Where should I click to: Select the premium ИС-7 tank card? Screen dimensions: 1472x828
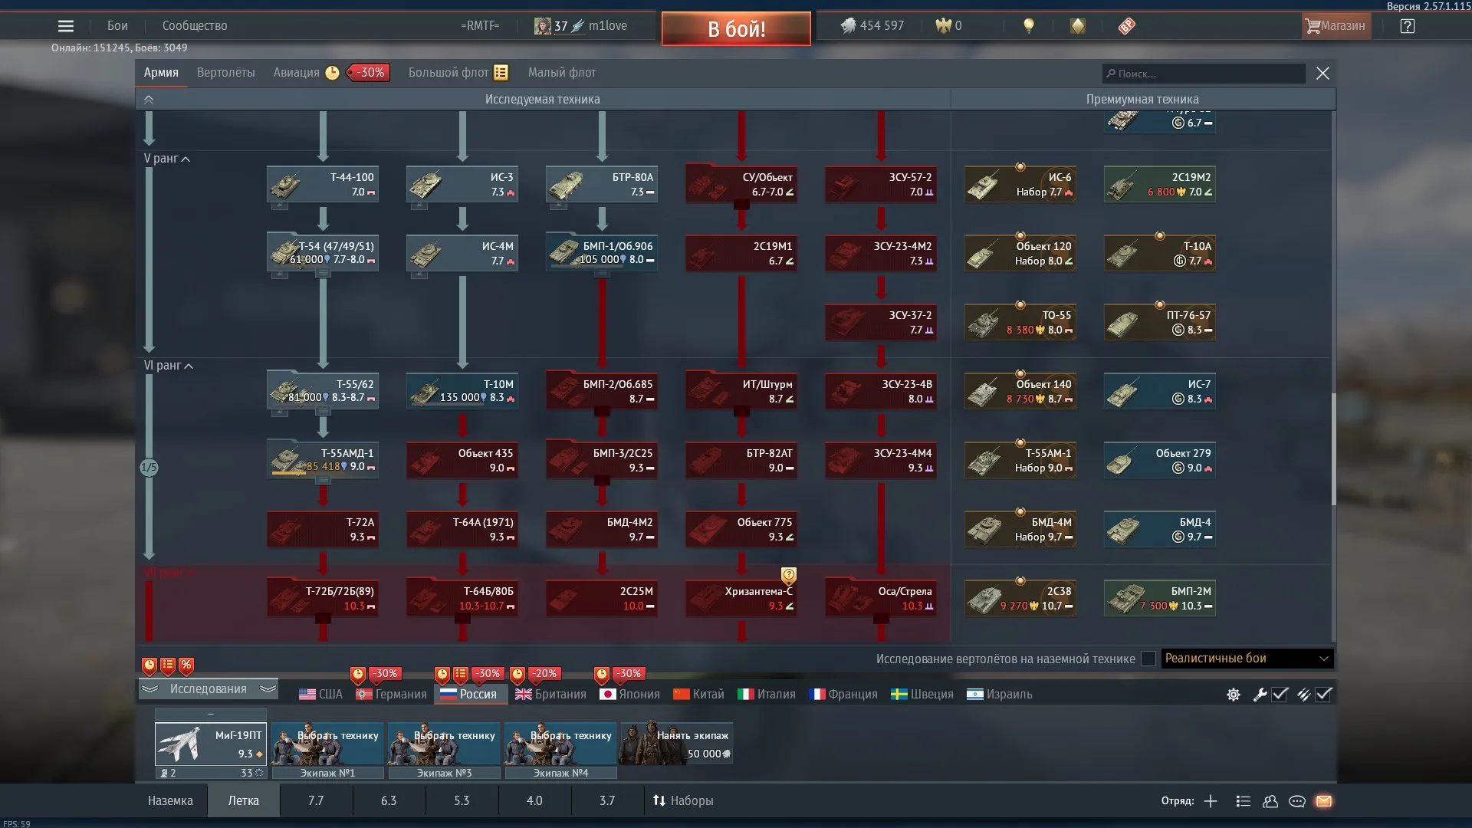pyautogui.click(x=1160, y=392)
